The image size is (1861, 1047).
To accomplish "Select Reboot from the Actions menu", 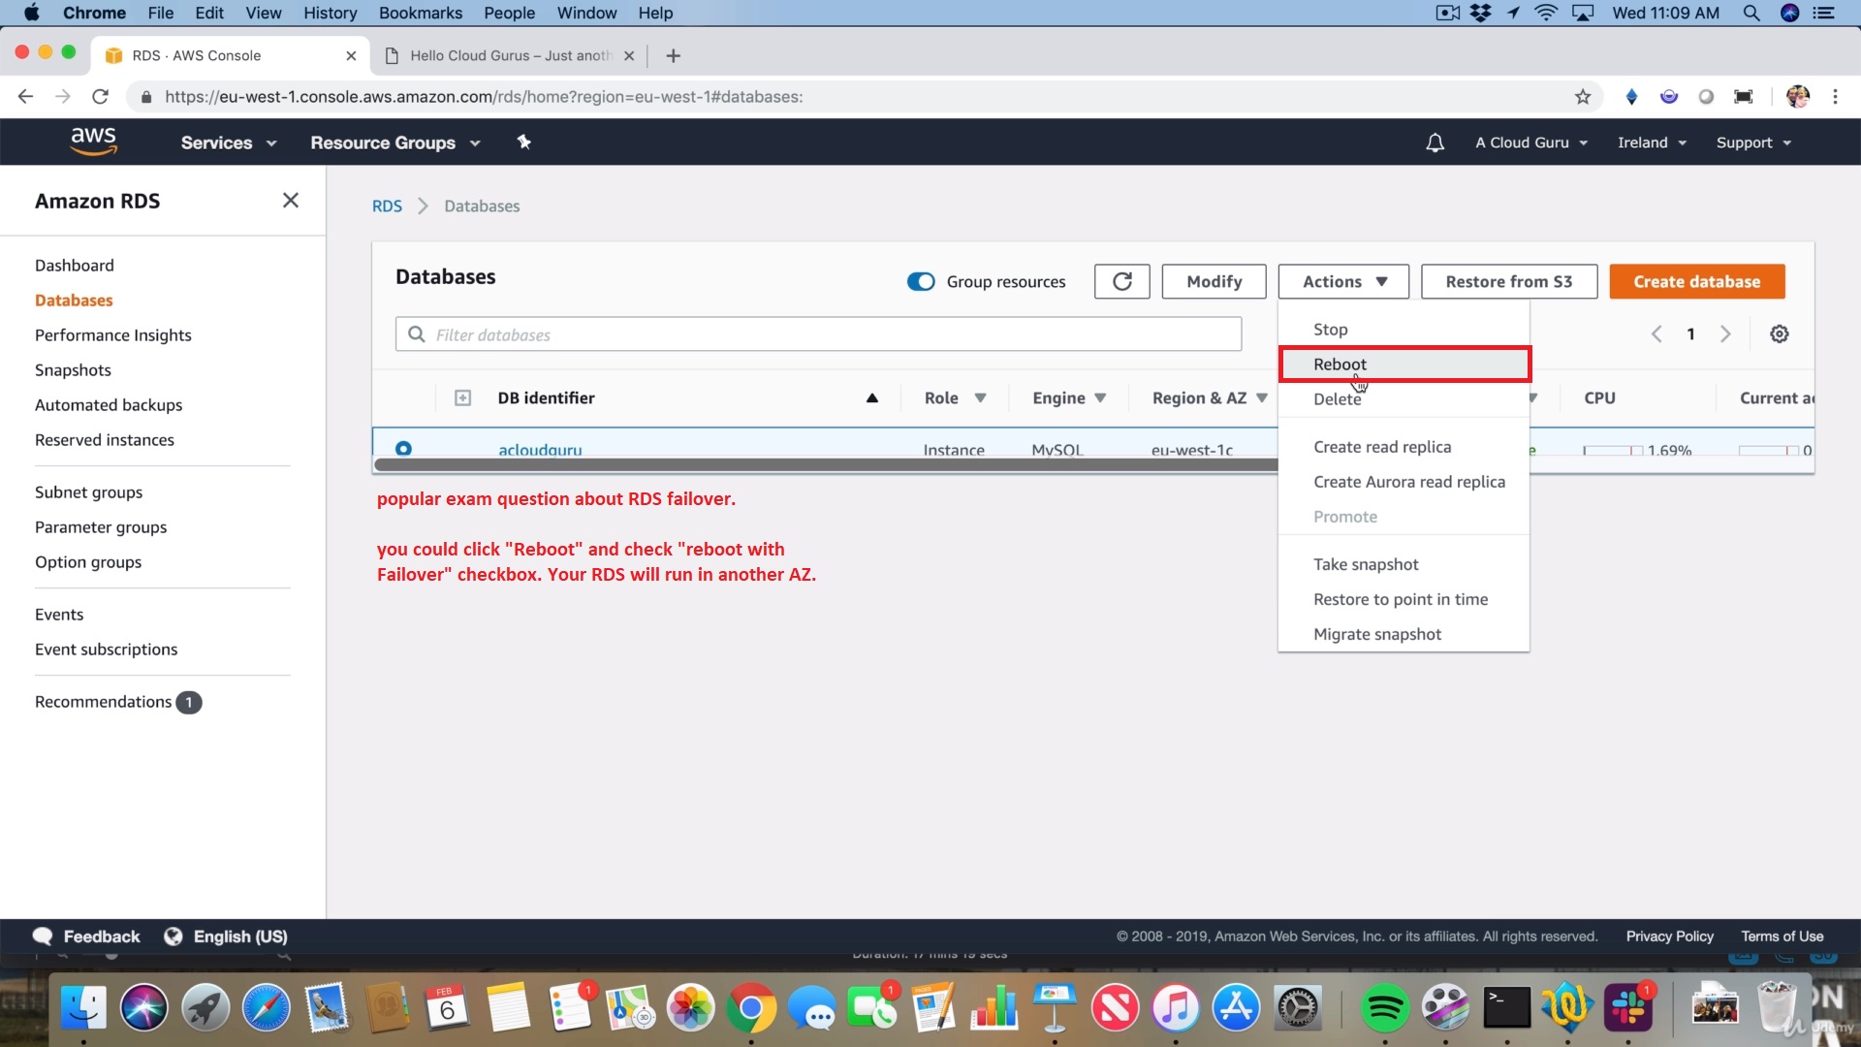I will [x=1340, y=365].
